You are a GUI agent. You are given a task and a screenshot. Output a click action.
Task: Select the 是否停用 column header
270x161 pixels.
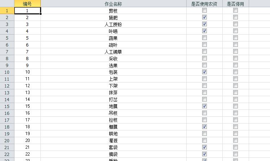(236, 4)
